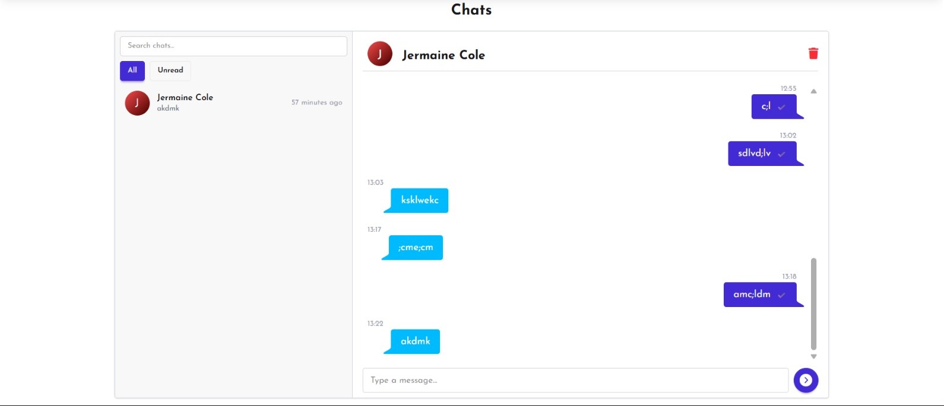Image resolution: width=944 pixels, height=406 pixels.
Task: Open the Jermaine Cole conversation in list
Action: (x=233, y=103)
